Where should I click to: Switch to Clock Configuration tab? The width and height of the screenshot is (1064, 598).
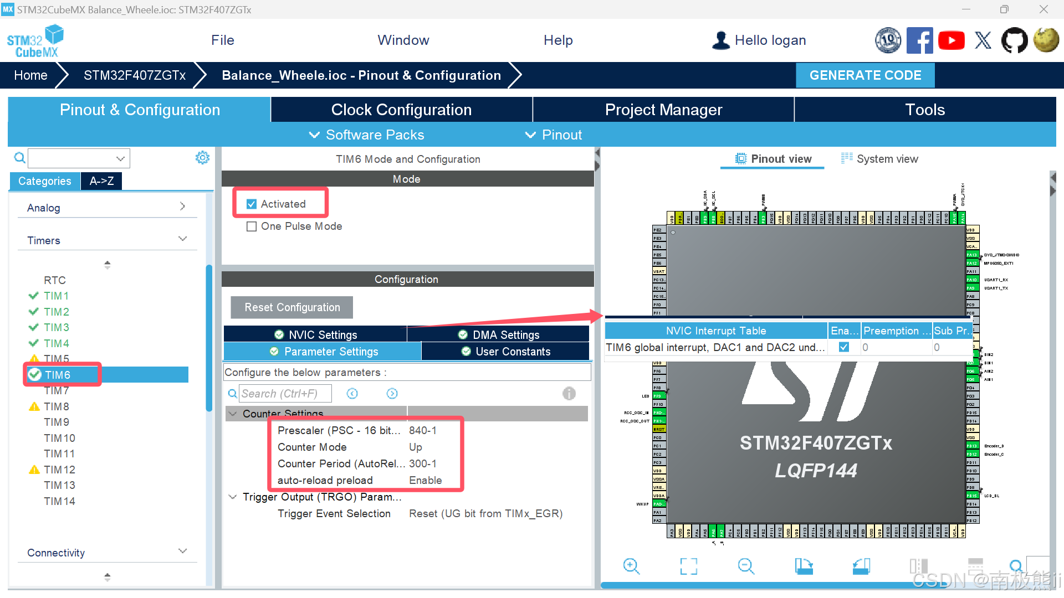click(402, 110)
